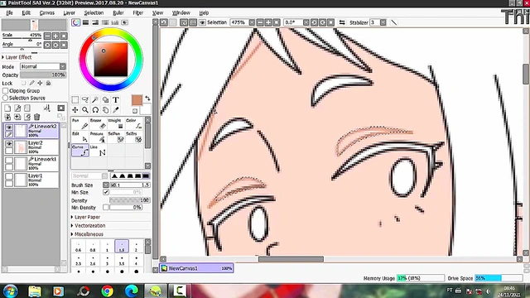Enable the Clipping Group checkbox
Image resolution: width=530 pixels, height=298 pixels.
tap(5, 90)
